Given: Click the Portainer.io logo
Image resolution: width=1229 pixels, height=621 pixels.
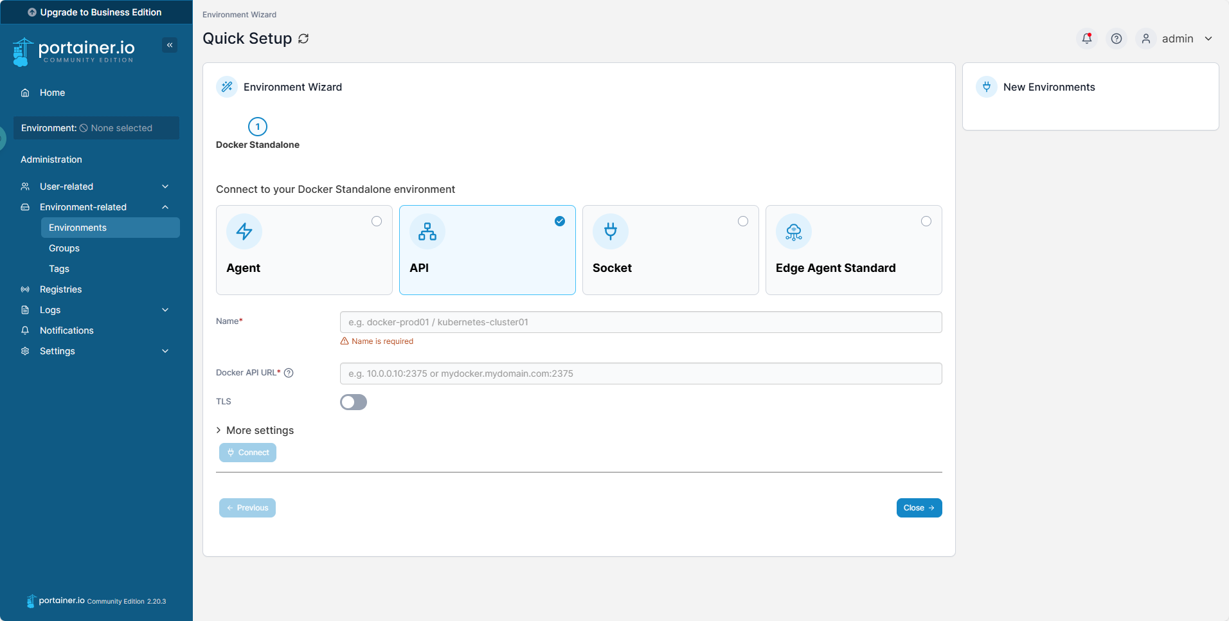Looking at the screenshot, I should coord(74,51).
